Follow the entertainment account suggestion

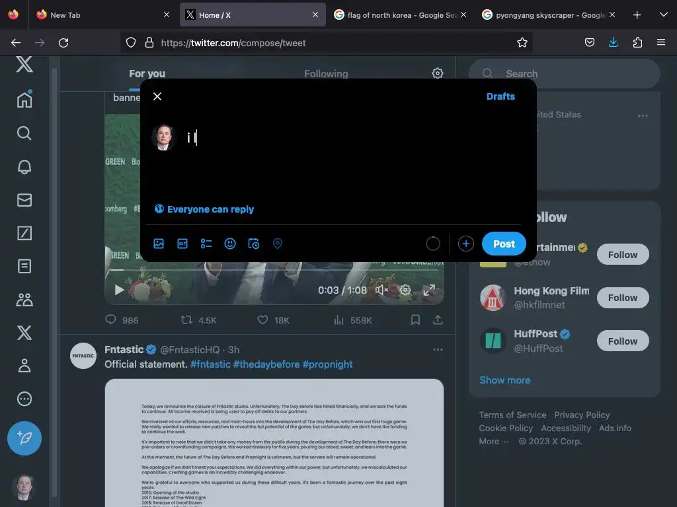(x=623, y=254)
